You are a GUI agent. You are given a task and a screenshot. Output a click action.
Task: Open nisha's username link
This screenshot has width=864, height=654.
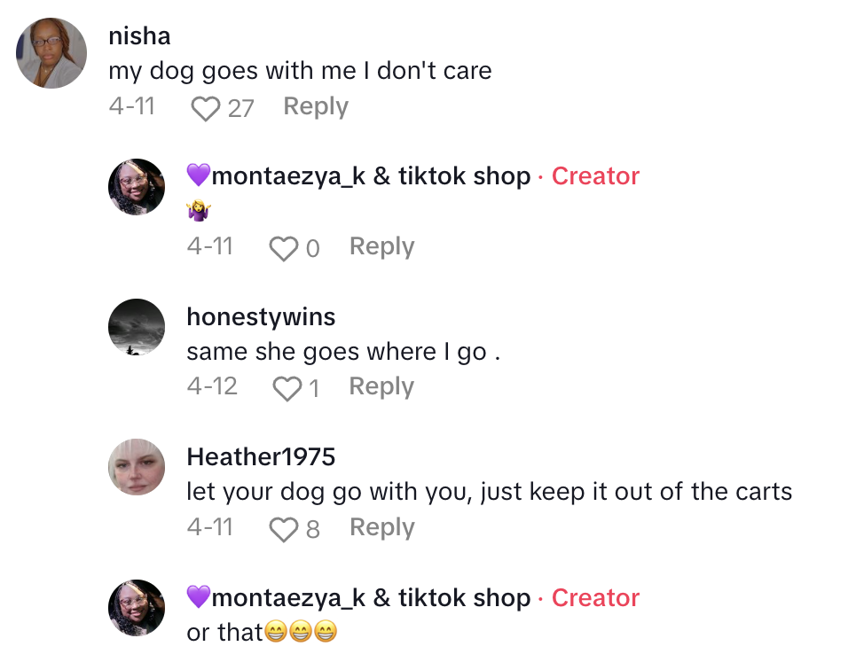[139, 36]
